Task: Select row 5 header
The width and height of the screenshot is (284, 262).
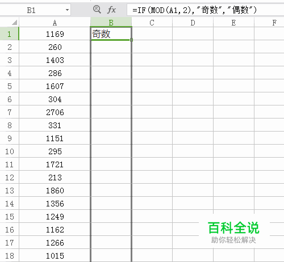Action: pos(9,86)
